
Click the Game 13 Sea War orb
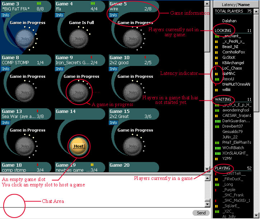coord(24,146)
